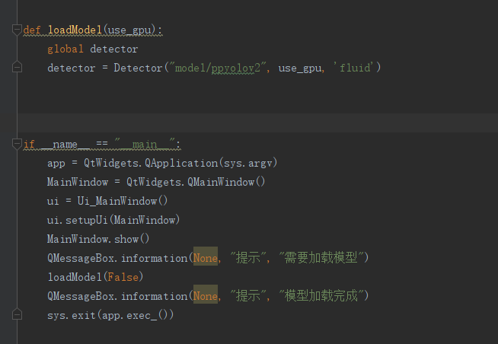Viewport: 498px width, 344px height.
Task: Click 'ui.setupUi(MainWindow)' line
Action: coord(113,220)
